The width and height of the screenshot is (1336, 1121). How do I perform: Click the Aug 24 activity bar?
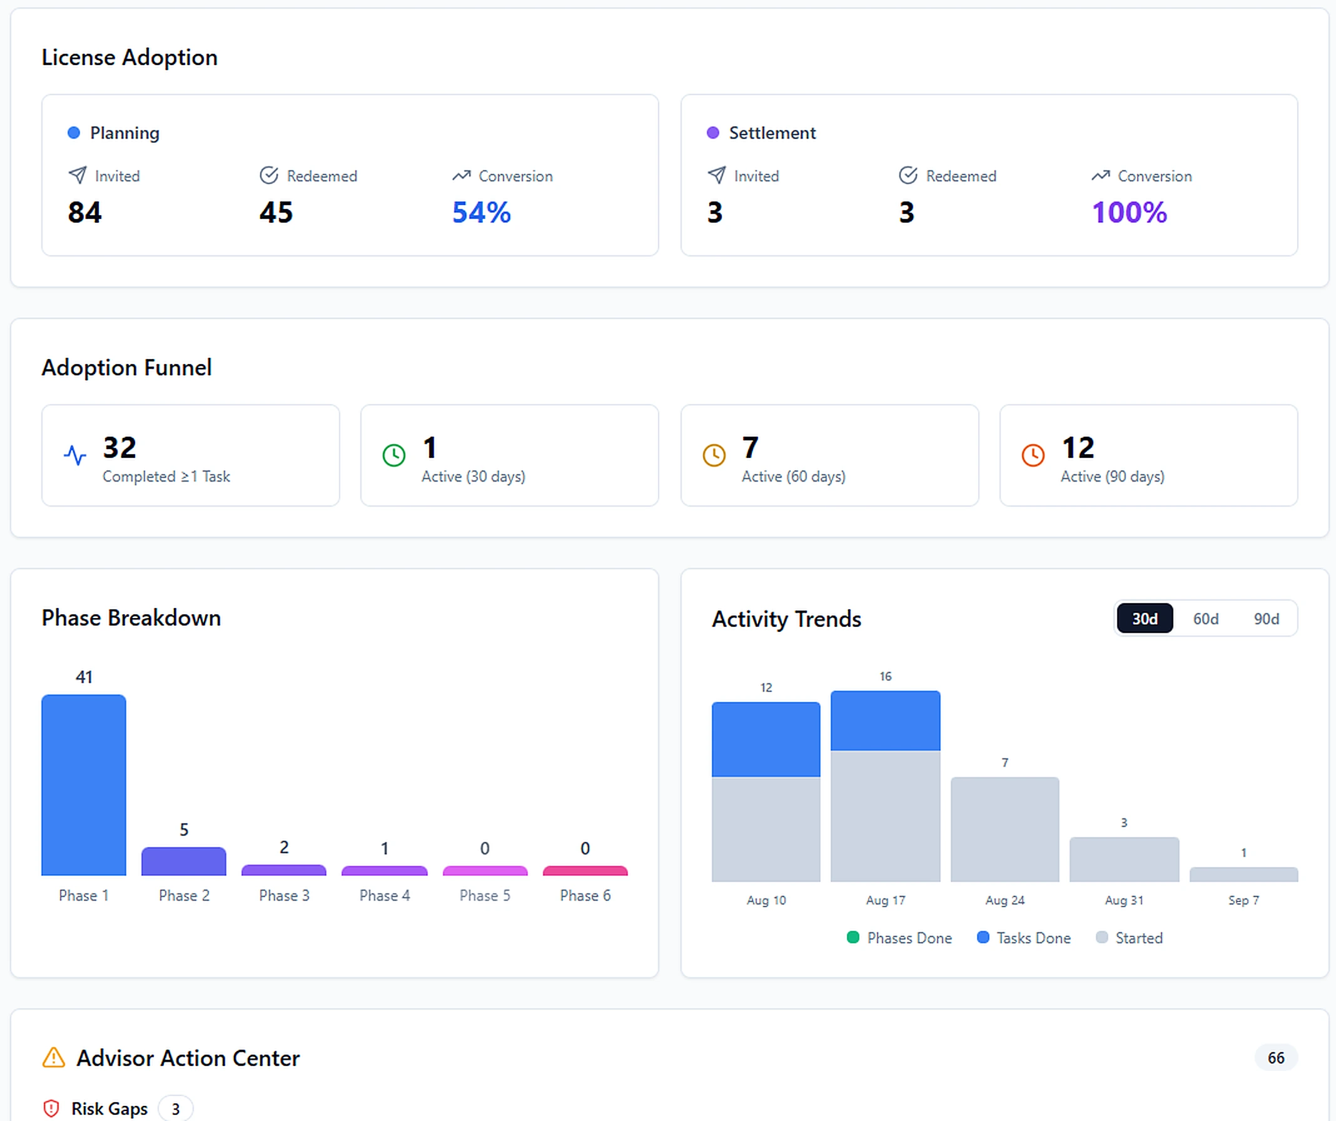pos(1005,829)
